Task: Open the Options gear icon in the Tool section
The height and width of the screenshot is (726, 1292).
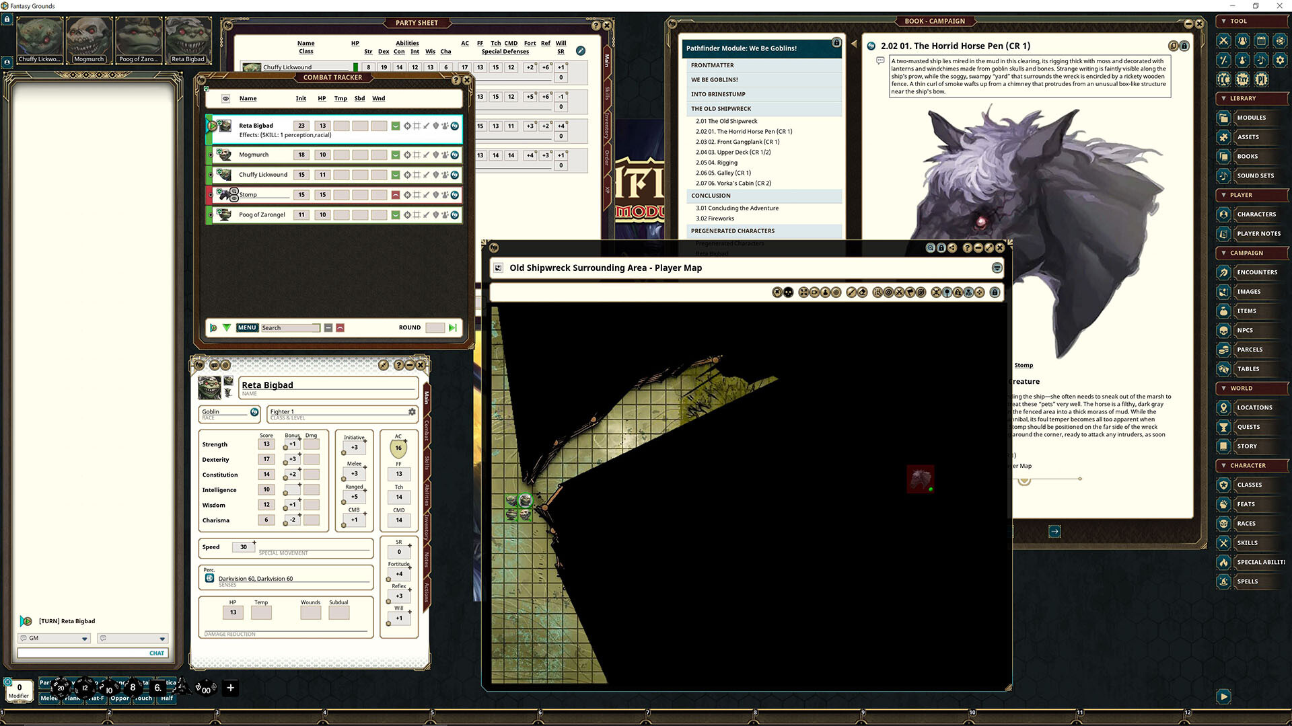Action: [x=1280, y=60]
